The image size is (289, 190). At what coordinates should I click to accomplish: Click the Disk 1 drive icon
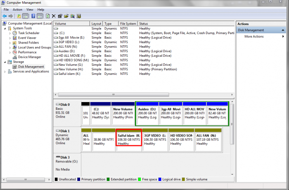(58, 131)
